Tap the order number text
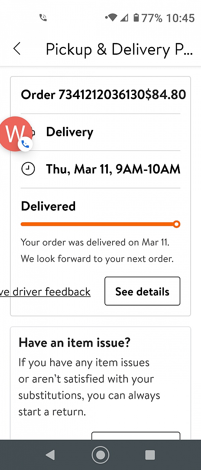201x470 pixels. coord(83,95)
